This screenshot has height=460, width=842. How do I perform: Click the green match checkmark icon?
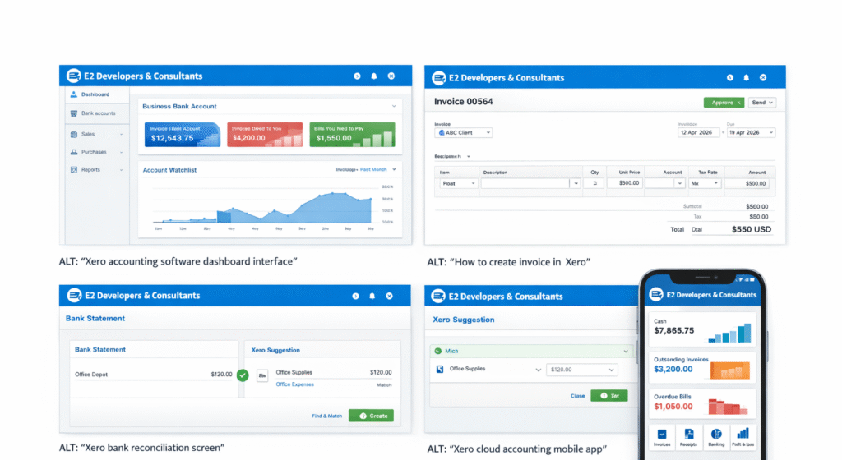click(x=243, y=375)
